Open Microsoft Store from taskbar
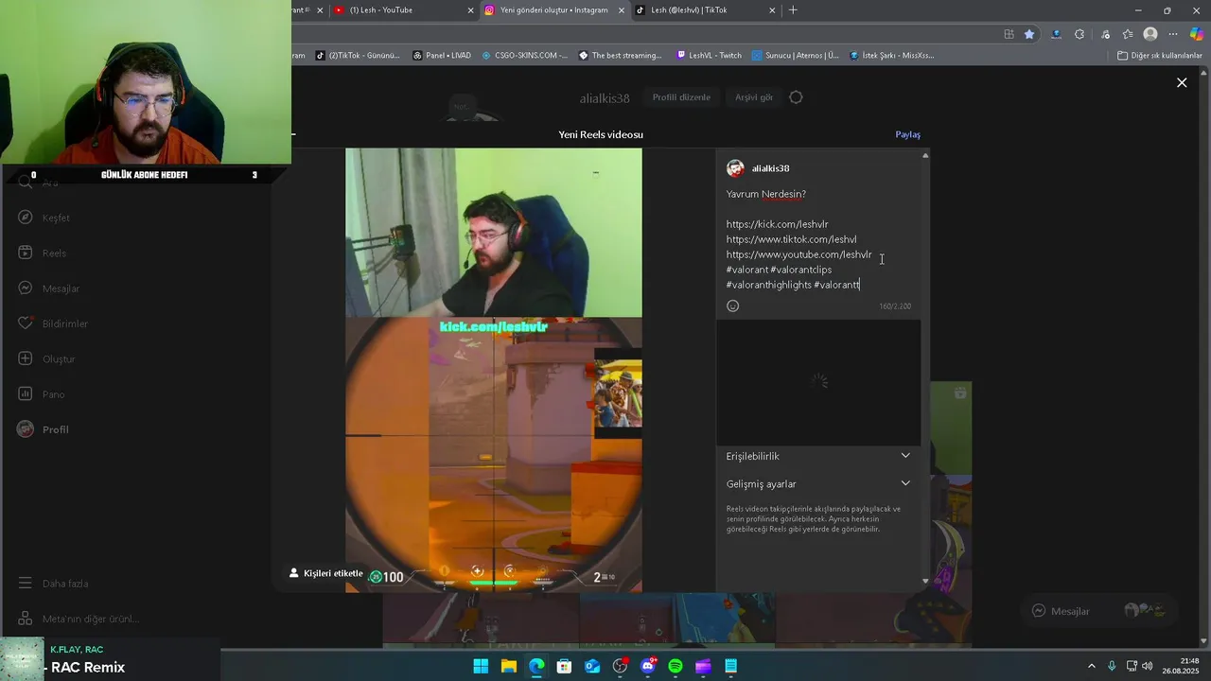Viewport: 1211px width, 681px height. [564, 666]
